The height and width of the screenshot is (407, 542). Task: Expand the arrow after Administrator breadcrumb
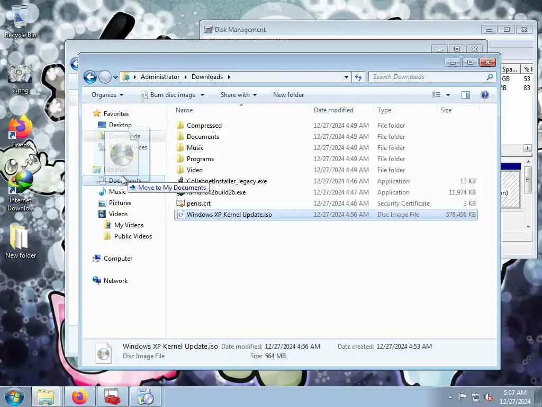(x=186, y=77)
